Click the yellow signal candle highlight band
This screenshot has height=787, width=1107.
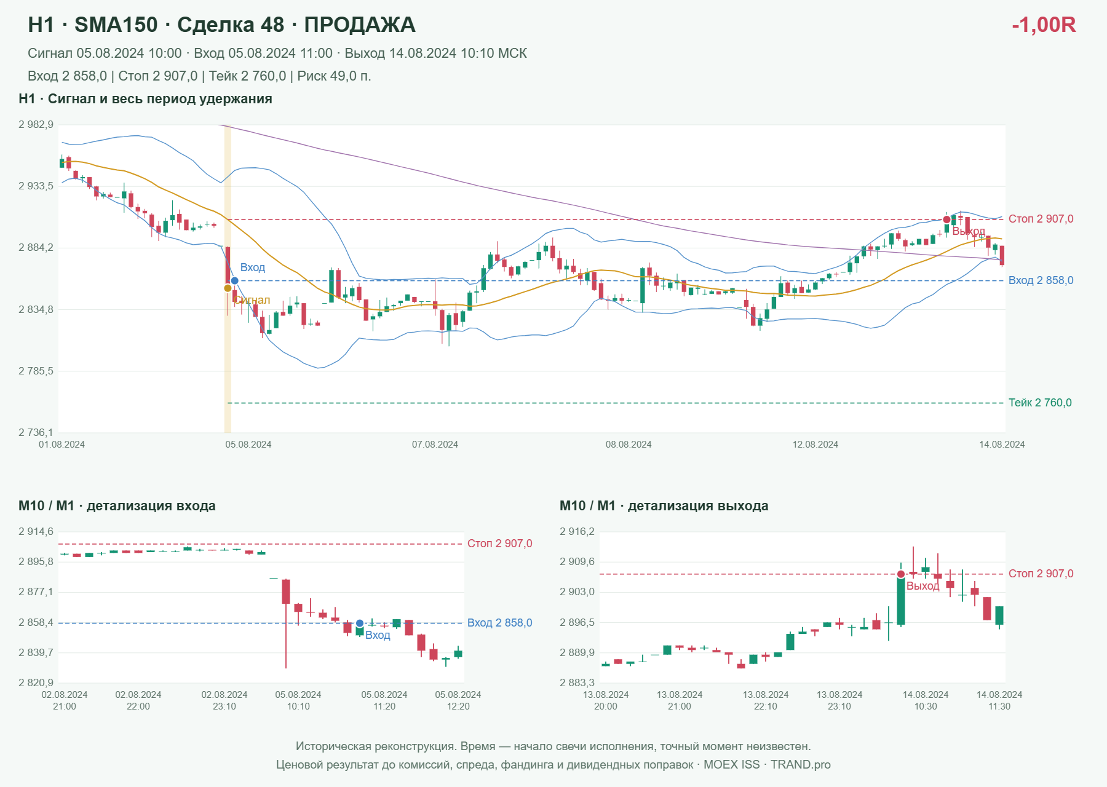(228, 279)
